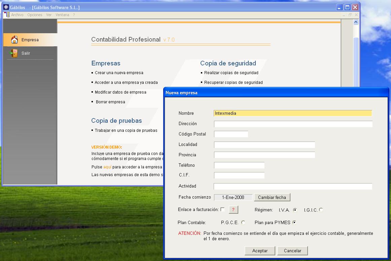This screenshot has height=261, width=391.
Task: Click the main window vertical scrollbar thumb
Action: click(356, 62)
